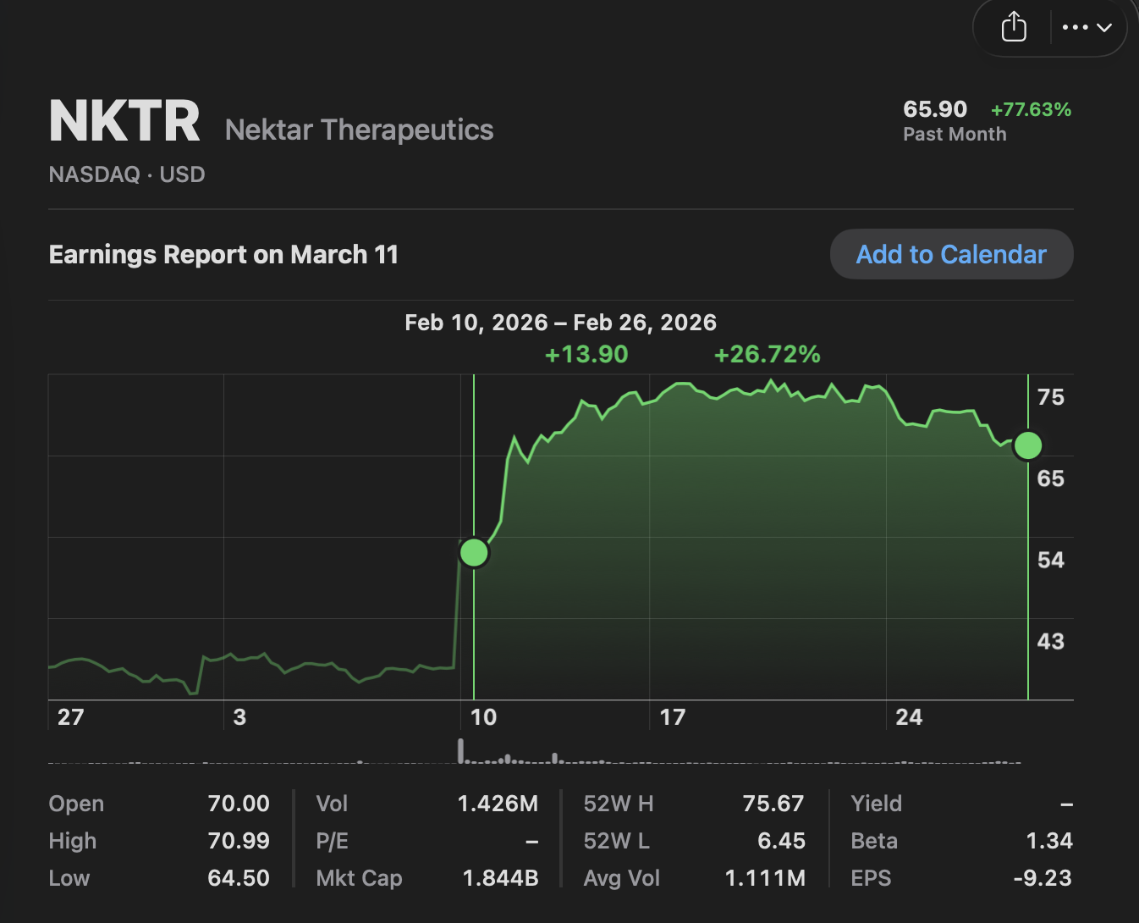Screen dimensions: 1139x923
Task: Click the NKTR ticker symbol
Action: click(124, 121)
